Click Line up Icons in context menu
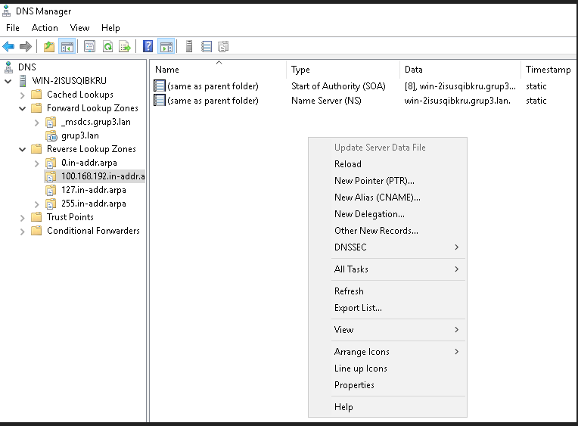 click(x=387, y=368)
